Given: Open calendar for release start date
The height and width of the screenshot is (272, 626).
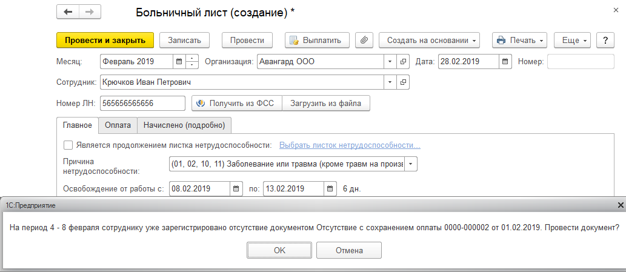Looking at the screenshot, I should tap(237, 188).
